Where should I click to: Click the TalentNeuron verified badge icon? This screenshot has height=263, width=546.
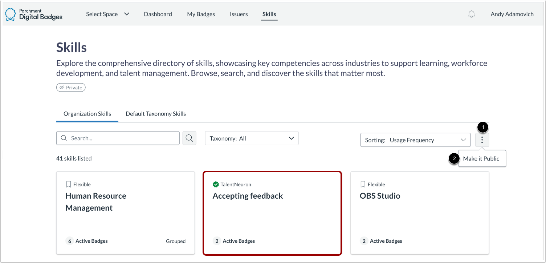pyautogui.click(x=216, y=184)
